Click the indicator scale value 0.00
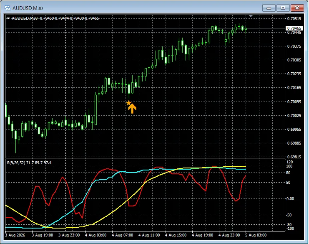 [x=290, y=199]
